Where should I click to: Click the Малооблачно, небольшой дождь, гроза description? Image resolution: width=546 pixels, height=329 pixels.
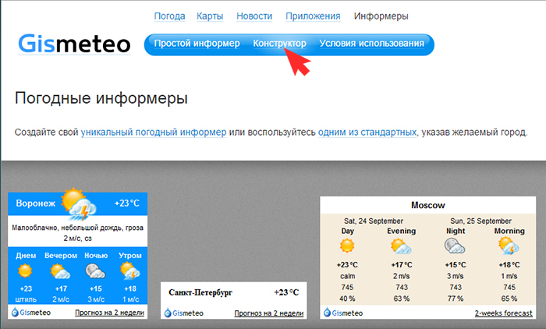[78, 228]
